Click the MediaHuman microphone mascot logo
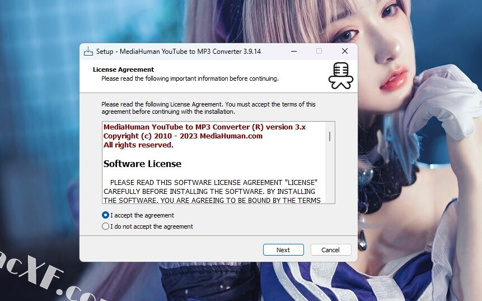 pyautogui.click(x=340, y=76)
